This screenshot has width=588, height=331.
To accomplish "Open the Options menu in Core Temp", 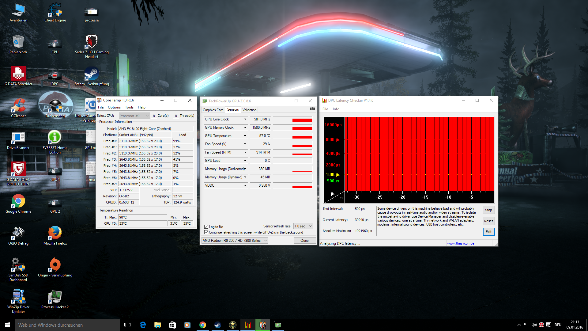I will coord(114,107).
